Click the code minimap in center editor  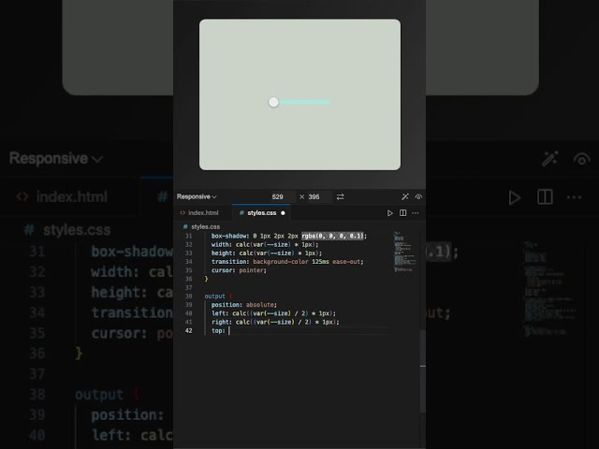(x=405, y=252)
